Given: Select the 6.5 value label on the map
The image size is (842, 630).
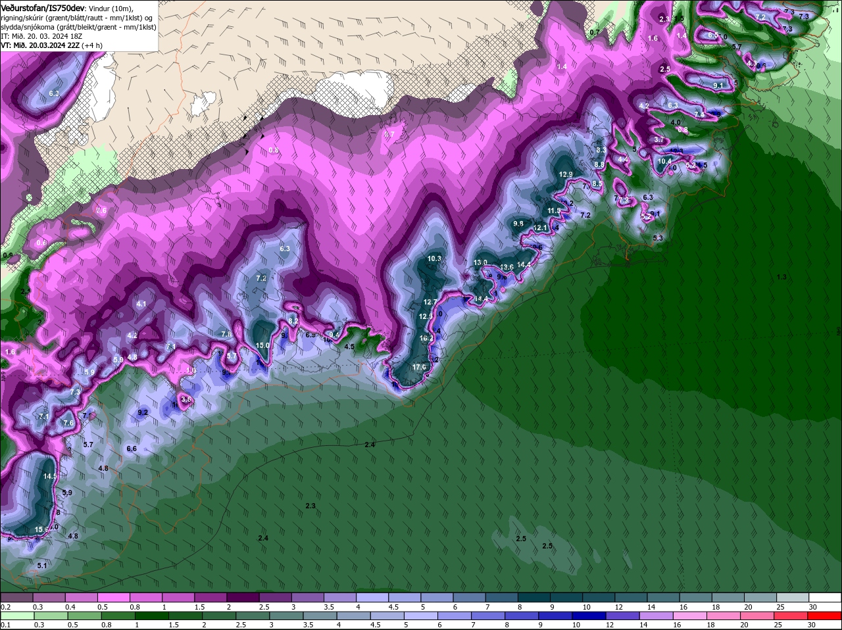Looking at the screenshot, I should (x=713, y=35).
